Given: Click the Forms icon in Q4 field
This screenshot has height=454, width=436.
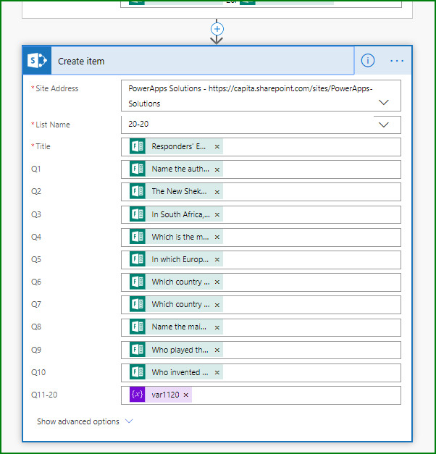Looking at the screenshot, I should coord(138,237).
